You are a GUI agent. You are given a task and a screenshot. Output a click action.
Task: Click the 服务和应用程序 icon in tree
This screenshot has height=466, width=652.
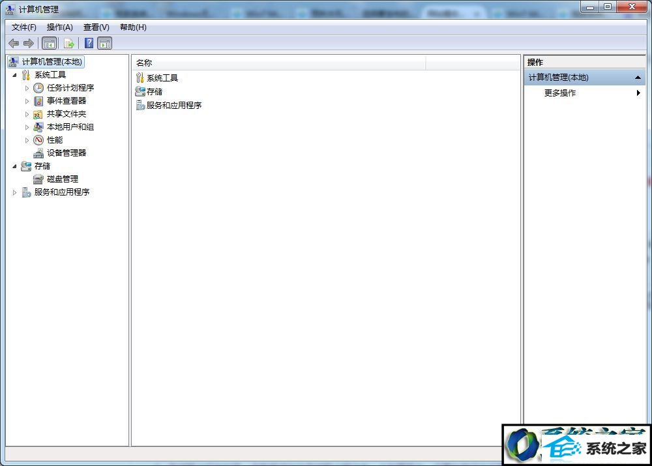(x=26, y=192)
